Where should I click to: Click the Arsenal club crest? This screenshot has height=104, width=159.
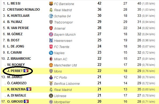point(51,28)
